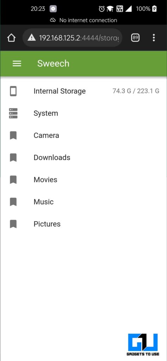Open the tab switcher showing 89 tabs

click(135, 38)
